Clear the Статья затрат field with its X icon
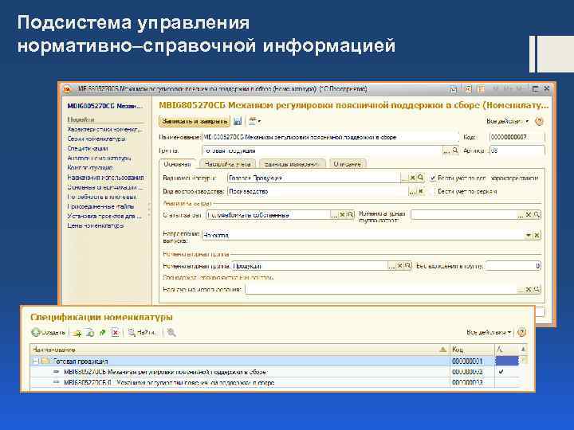The height and width of the screenshot is (430, 574). (342, 215)
